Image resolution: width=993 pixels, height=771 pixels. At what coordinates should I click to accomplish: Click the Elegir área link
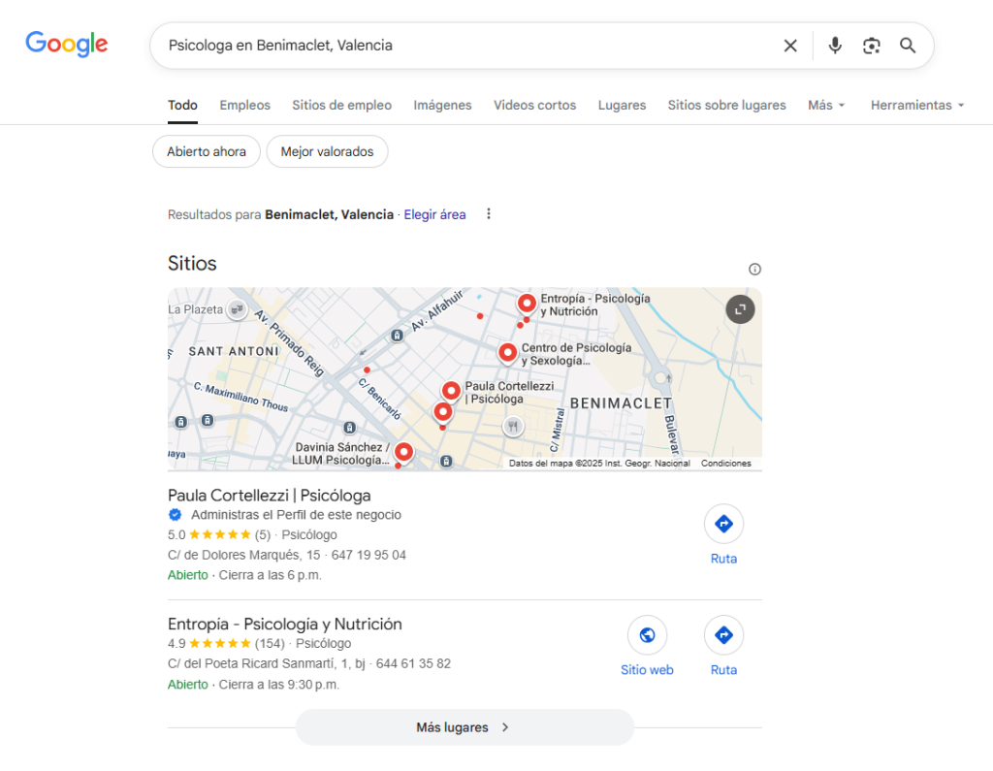pos(434,214)
